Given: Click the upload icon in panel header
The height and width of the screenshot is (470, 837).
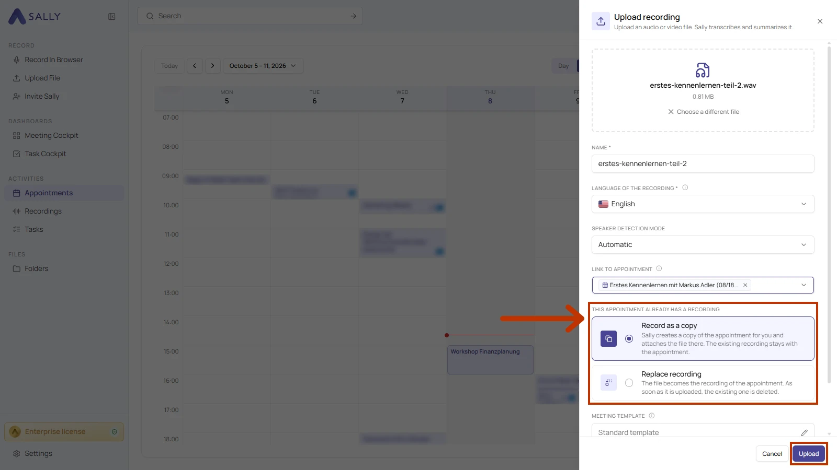Looking at the screenshot, I should pos(601,21).
